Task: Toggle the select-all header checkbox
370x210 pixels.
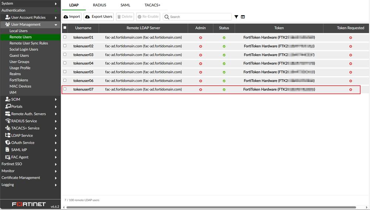Action: coord(65,28)
